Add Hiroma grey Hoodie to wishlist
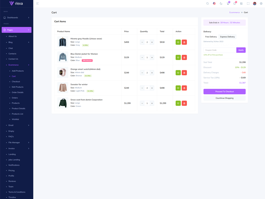Image resolution: width=265 pixels, height=199 pixels. 178,42
